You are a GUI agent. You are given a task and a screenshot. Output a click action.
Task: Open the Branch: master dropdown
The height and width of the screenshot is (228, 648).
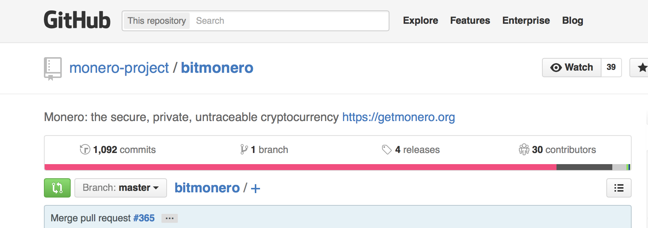(121, 188)
